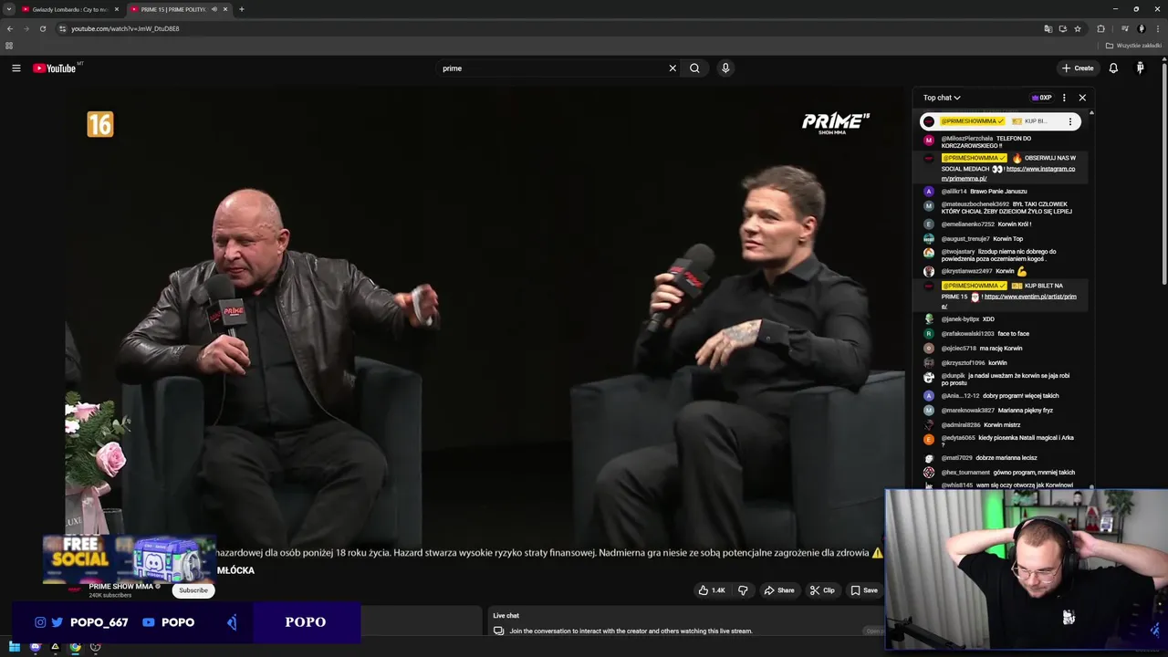The width and height of the screenshot is (1168, 657).
Task: Select @ailikr14 Brawo Panie Januszu message
Action: 1002,192
